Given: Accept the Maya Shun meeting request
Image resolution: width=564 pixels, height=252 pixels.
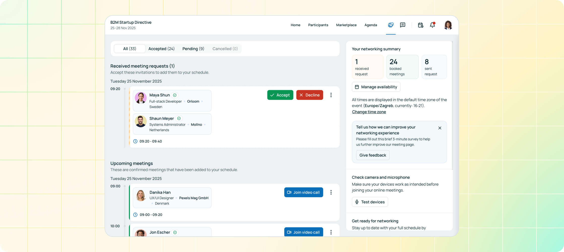Looking at the screenshot, I should coord(280,95).
